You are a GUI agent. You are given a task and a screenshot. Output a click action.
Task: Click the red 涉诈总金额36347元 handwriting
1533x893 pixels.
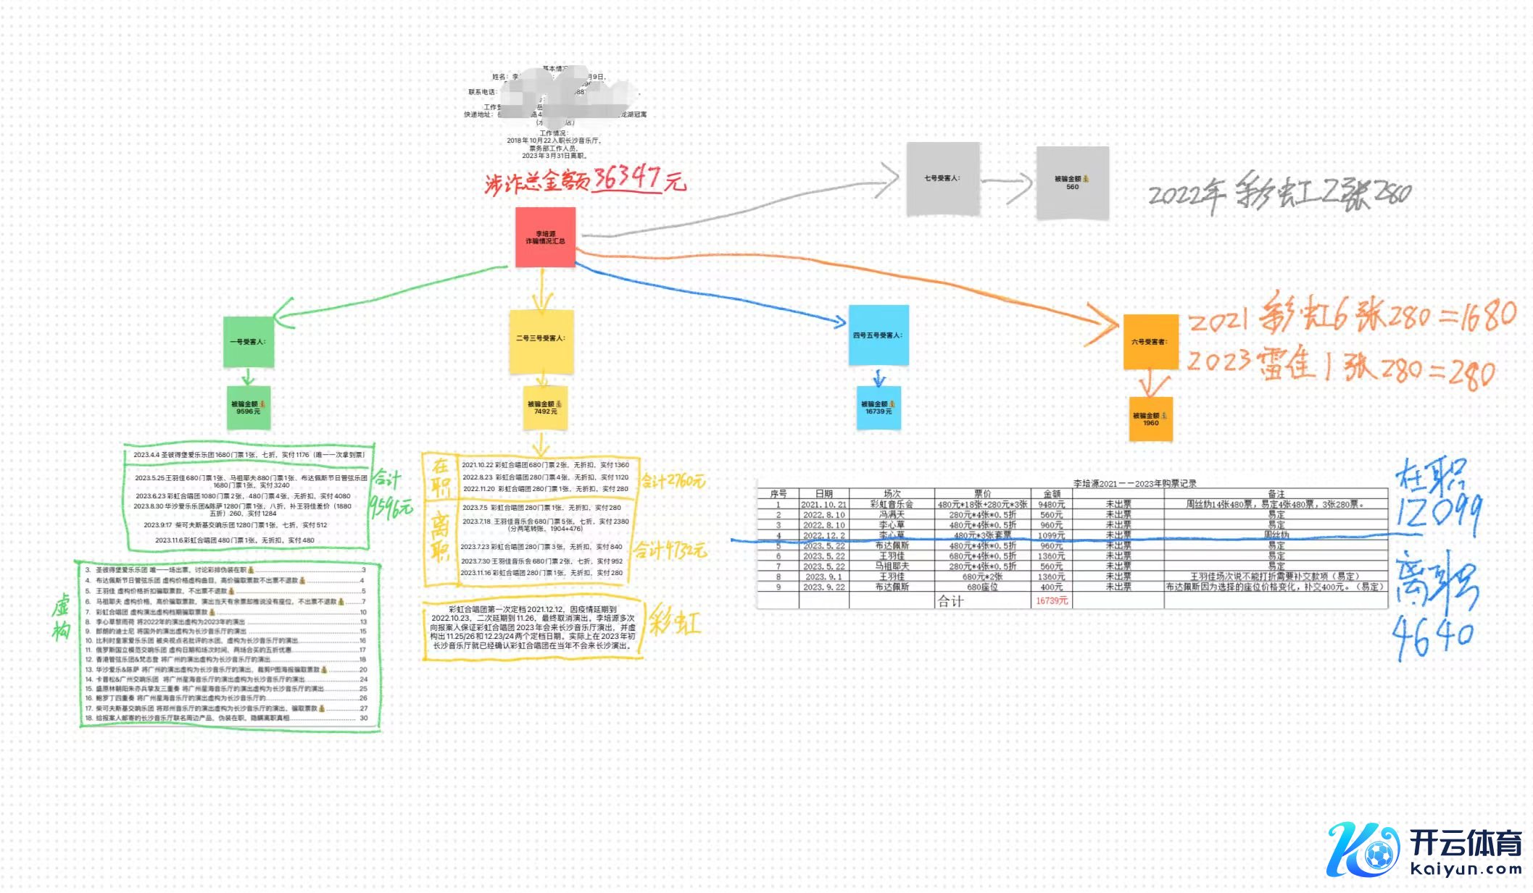pyautogui.click(x=584, y=180)
